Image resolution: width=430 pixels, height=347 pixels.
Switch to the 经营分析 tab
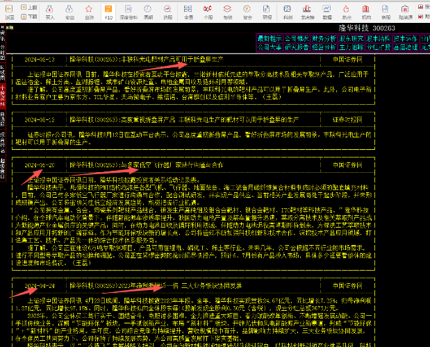point(324,47)
